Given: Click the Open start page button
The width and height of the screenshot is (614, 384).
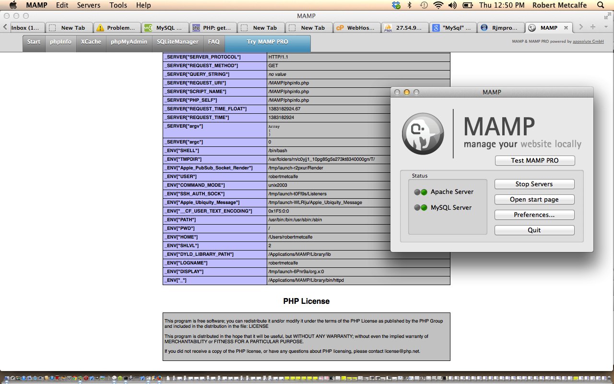Looking at the screenshot, I should (x=534, y=200).
